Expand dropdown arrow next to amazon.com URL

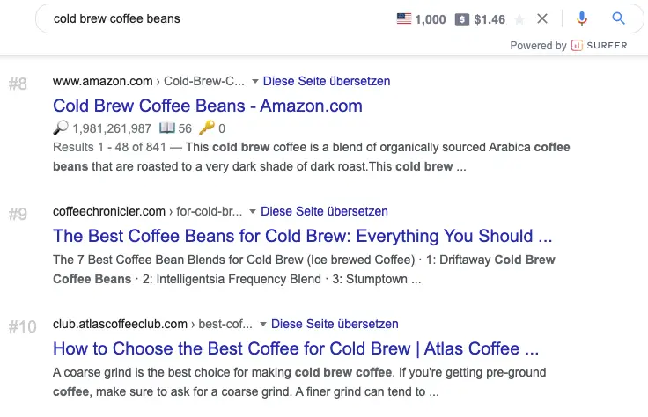pos(255,81)
